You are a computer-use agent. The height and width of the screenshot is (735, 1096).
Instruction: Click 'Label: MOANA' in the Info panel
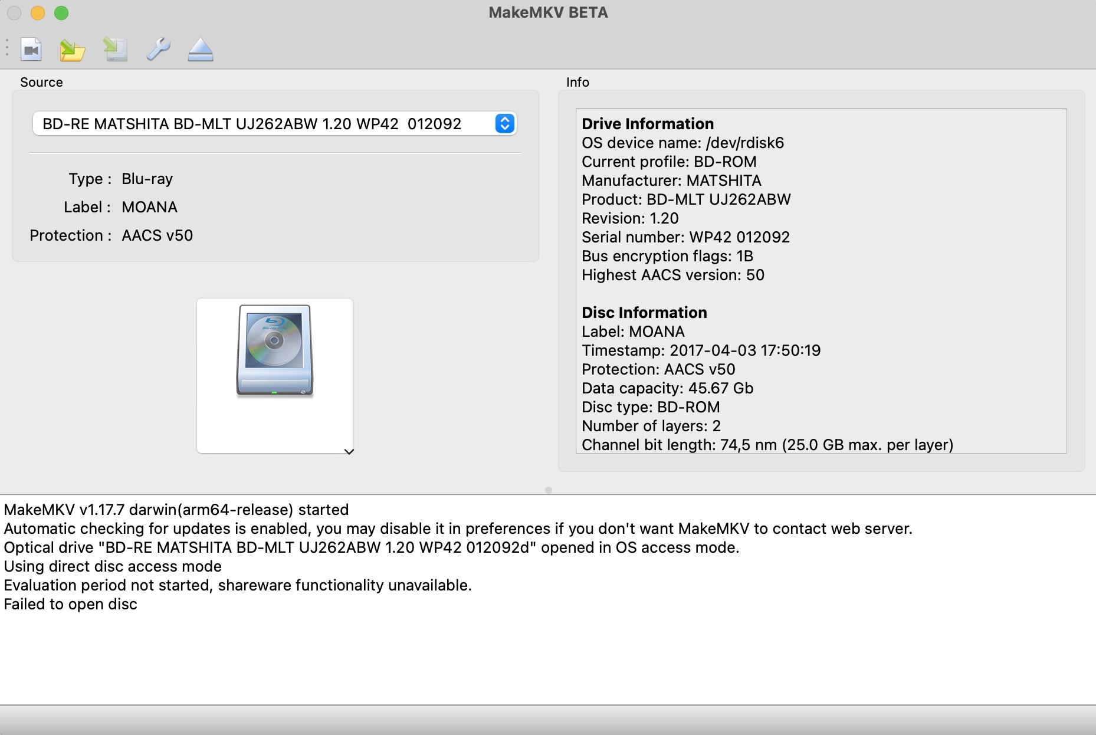pyautogui.click(x=633, y=332)
